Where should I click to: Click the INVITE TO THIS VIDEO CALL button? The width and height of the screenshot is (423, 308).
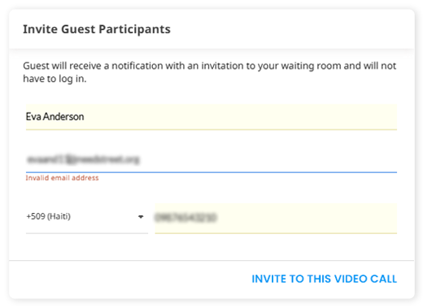pos(324,279)
